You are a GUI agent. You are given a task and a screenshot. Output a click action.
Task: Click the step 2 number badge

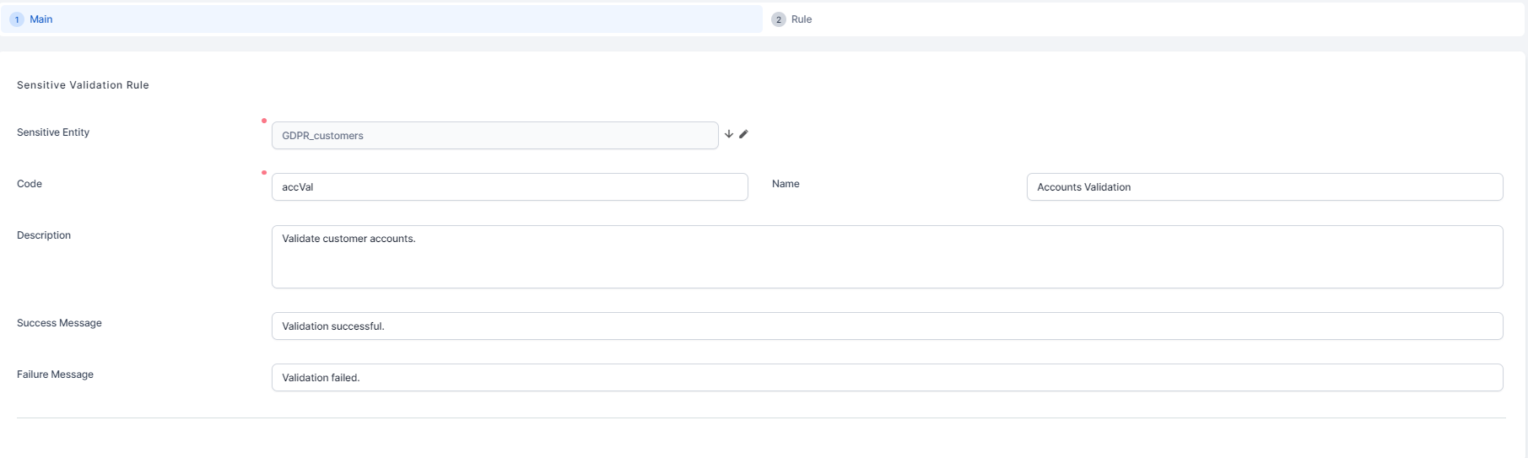click(778, 19)
